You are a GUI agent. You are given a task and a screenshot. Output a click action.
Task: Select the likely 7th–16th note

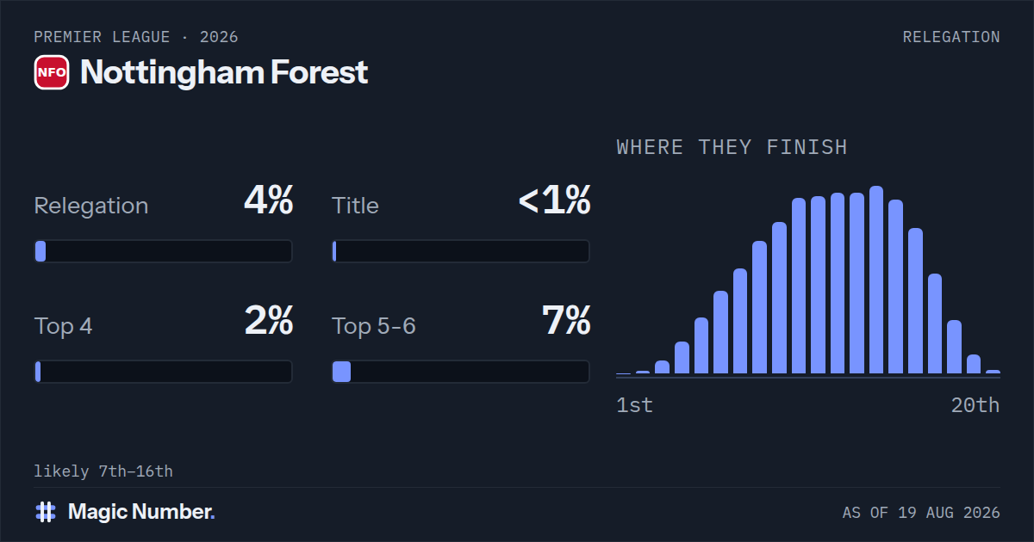[103, 471]
